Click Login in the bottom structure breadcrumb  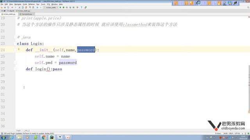click(x=18, y=131)
